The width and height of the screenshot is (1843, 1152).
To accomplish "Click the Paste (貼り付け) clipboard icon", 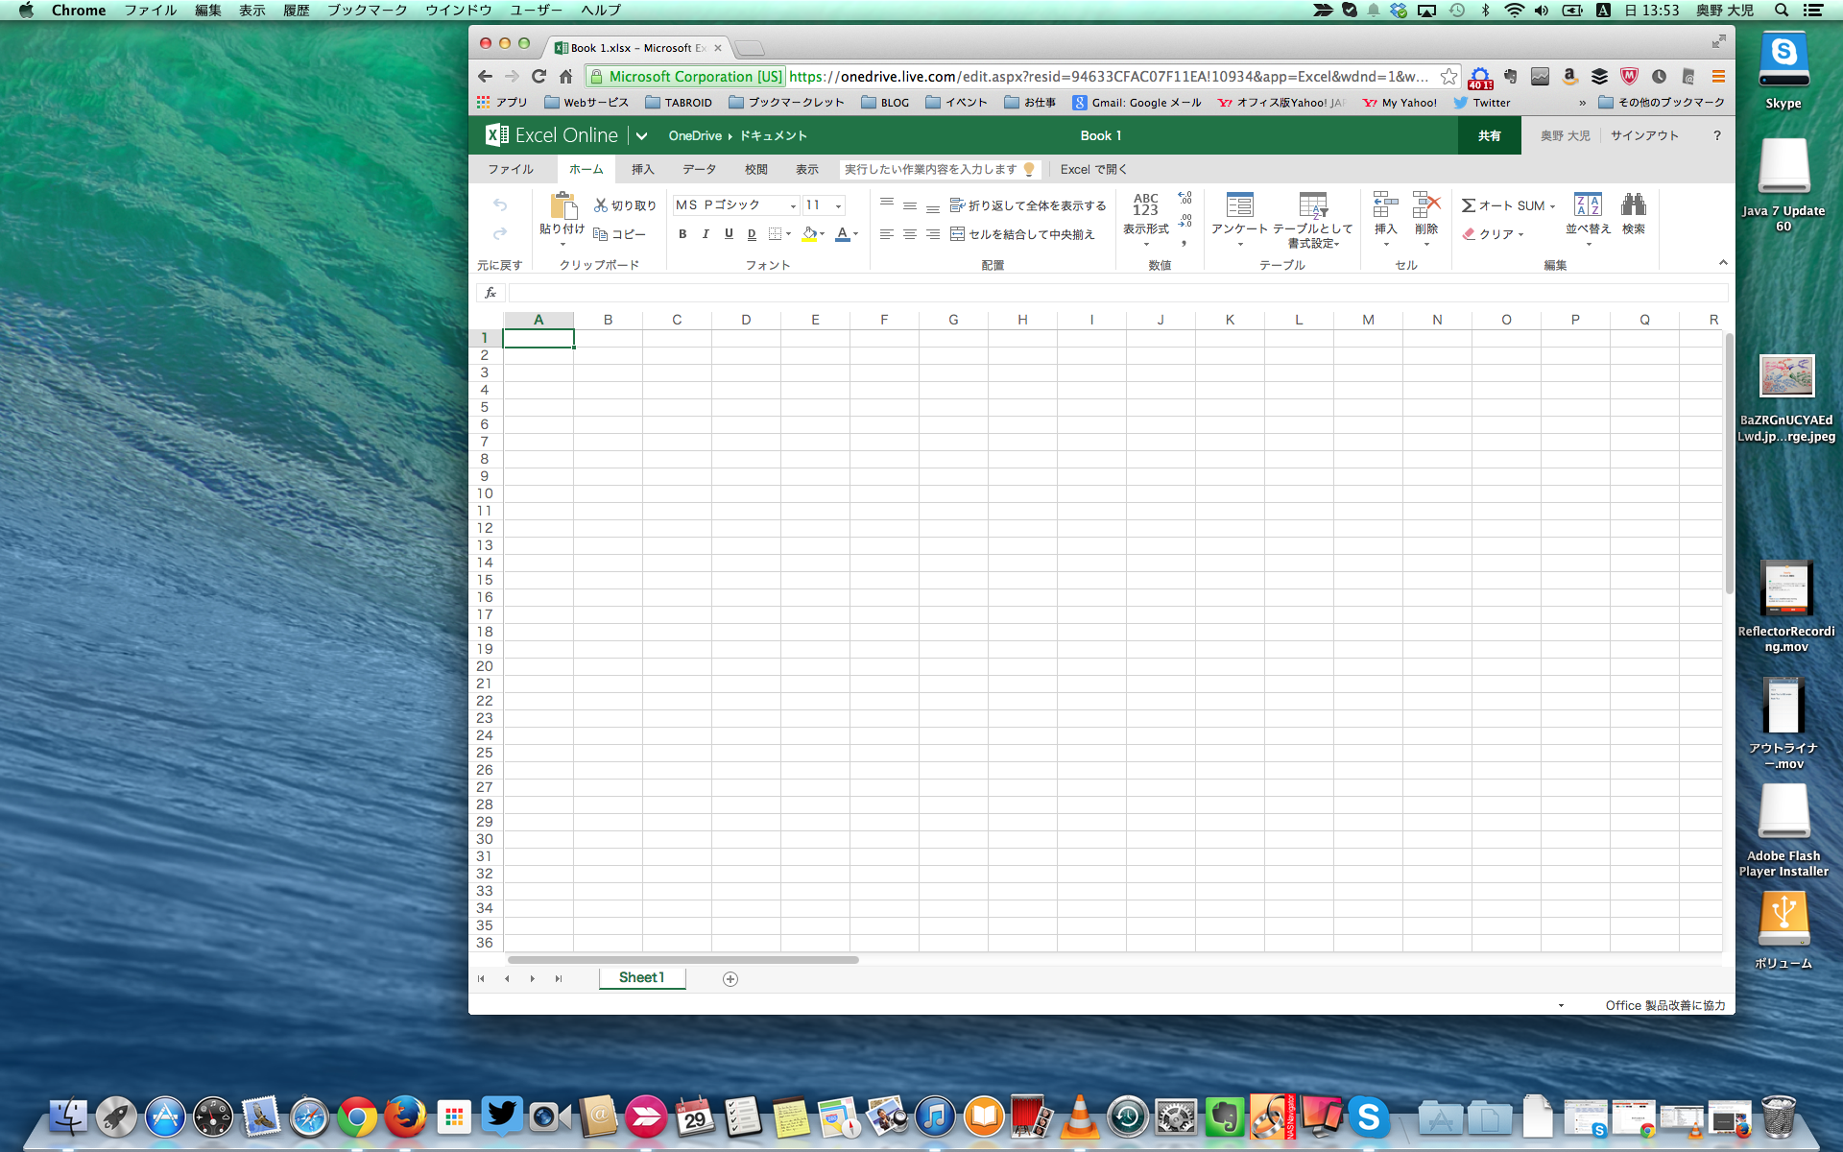I will click(562, 205).
